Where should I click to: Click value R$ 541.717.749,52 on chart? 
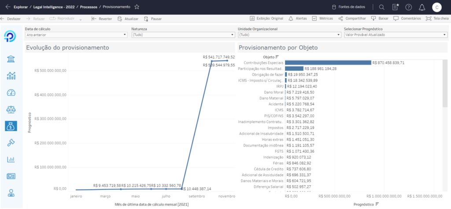[x=219, y=57]
